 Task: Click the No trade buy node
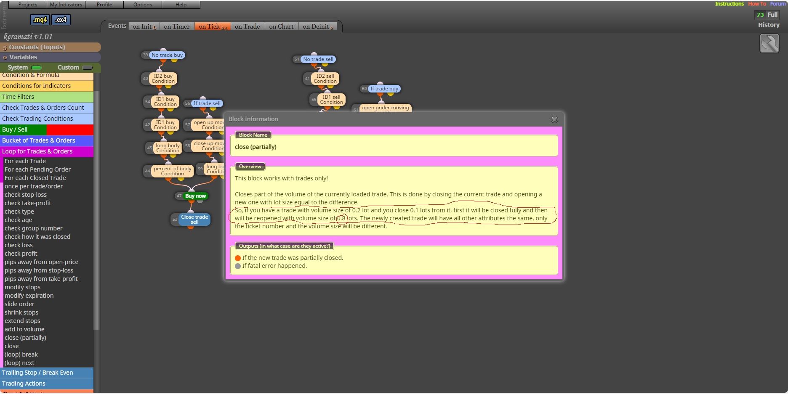167,55
